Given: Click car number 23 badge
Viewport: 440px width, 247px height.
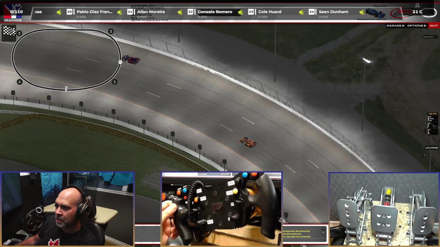Looking at the screenshot, I should tap(251, 12).
